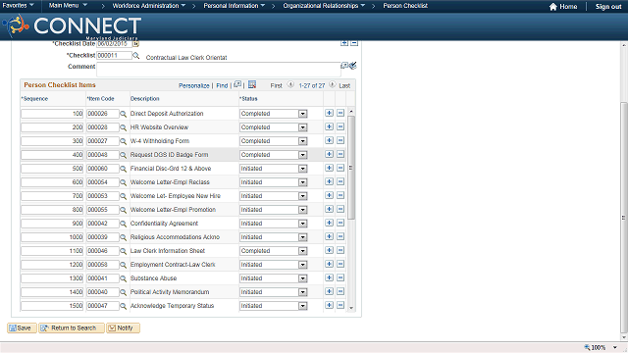Image resolution: width=628 pixels, height=353 pixels.
Task: Open lookup for Employment Contract-Law Clerk item code
Action: [123, 265]
